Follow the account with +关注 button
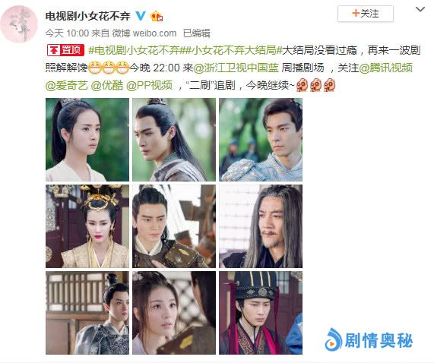 (x=366, y=14)
